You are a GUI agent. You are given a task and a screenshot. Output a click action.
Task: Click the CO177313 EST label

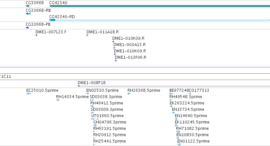click(x=199, y=90)
